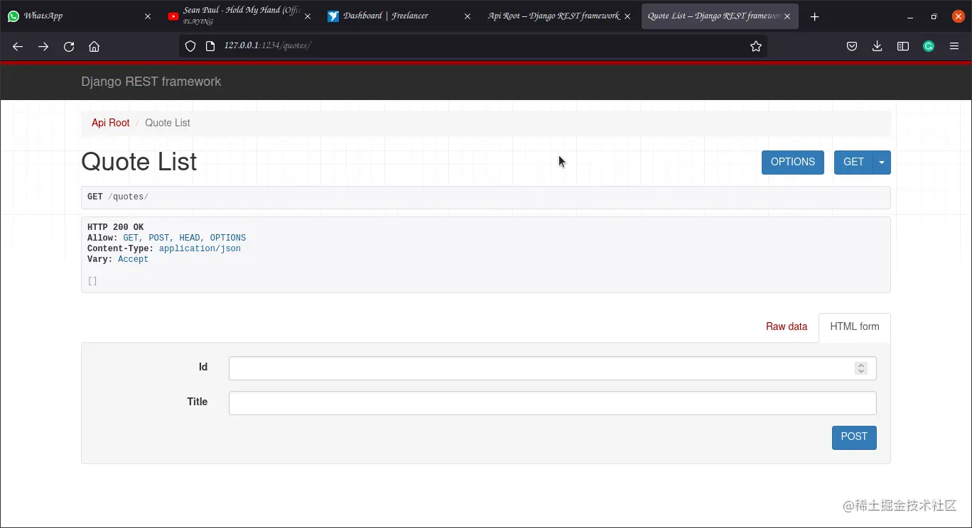Reload the current page
This screenshot has width=972, height=528.
[69, 47]
